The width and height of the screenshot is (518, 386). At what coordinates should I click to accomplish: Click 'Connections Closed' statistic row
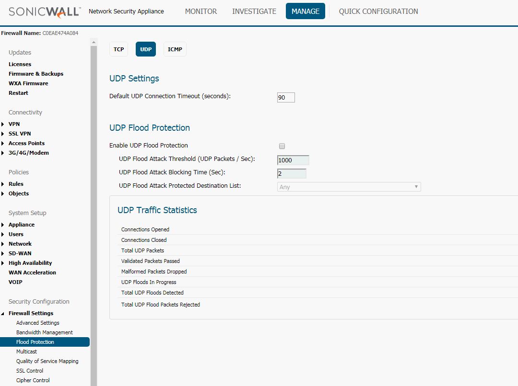(x=318, y=240)
